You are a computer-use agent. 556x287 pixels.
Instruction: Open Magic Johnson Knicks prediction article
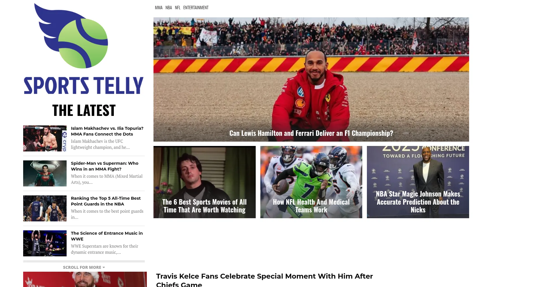point(418,202)
